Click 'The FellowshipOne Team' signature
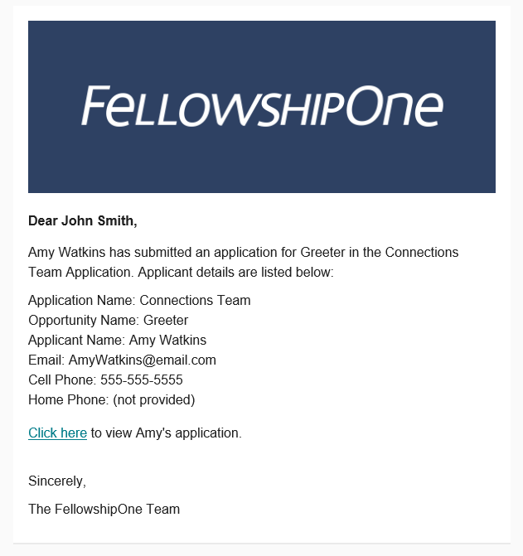 click(x=104, y=510)
